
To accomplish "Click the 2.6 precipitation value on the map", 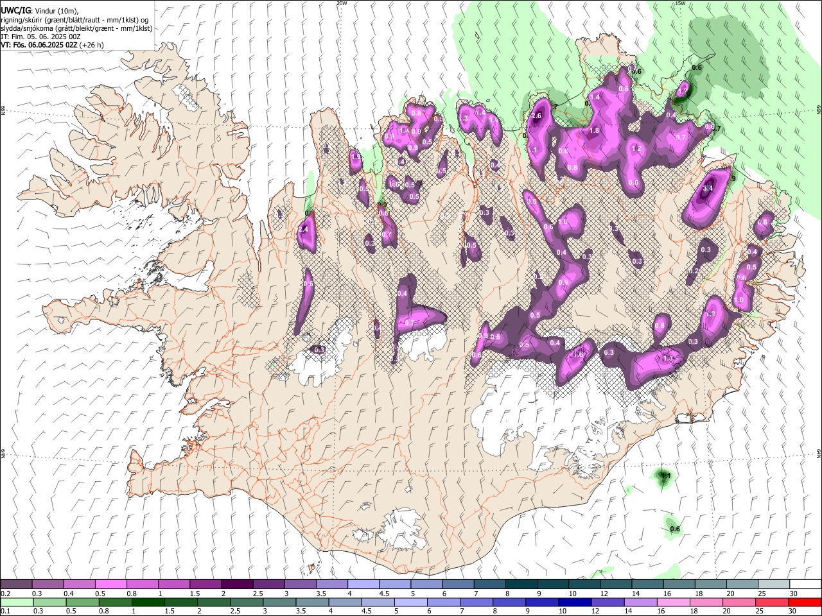I will 538,116.
